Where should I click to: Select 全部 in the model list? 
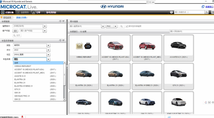(38, 63)
